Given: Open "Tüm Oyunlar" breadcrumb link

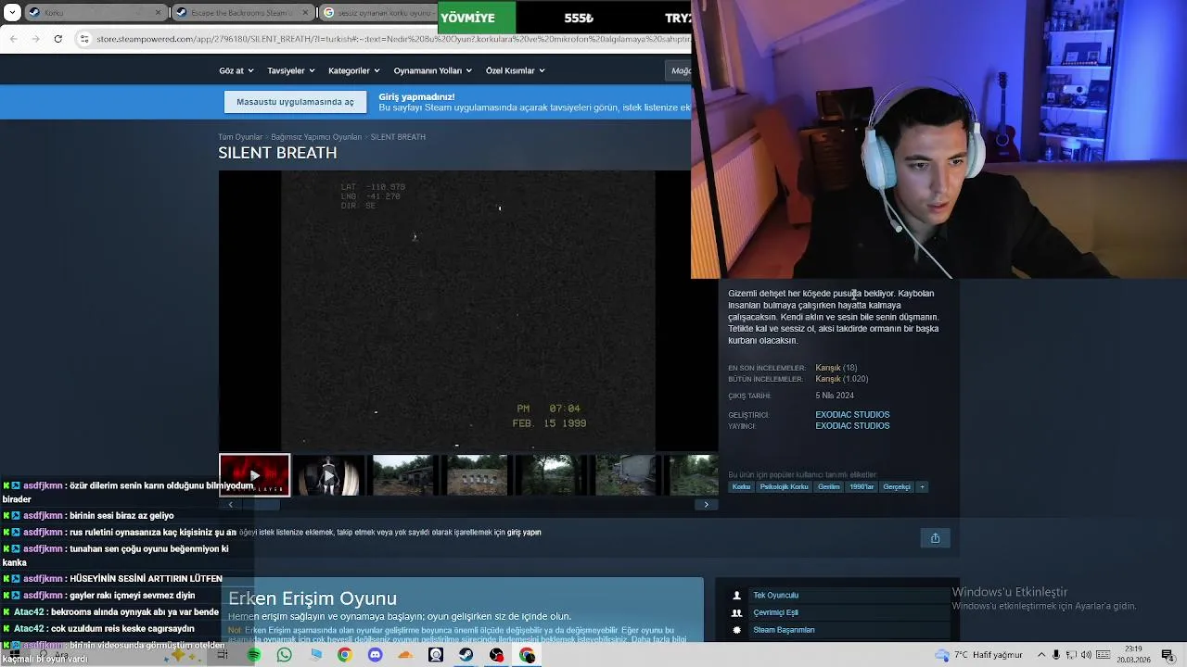Looking at the screenshot, I should point(240,137).
